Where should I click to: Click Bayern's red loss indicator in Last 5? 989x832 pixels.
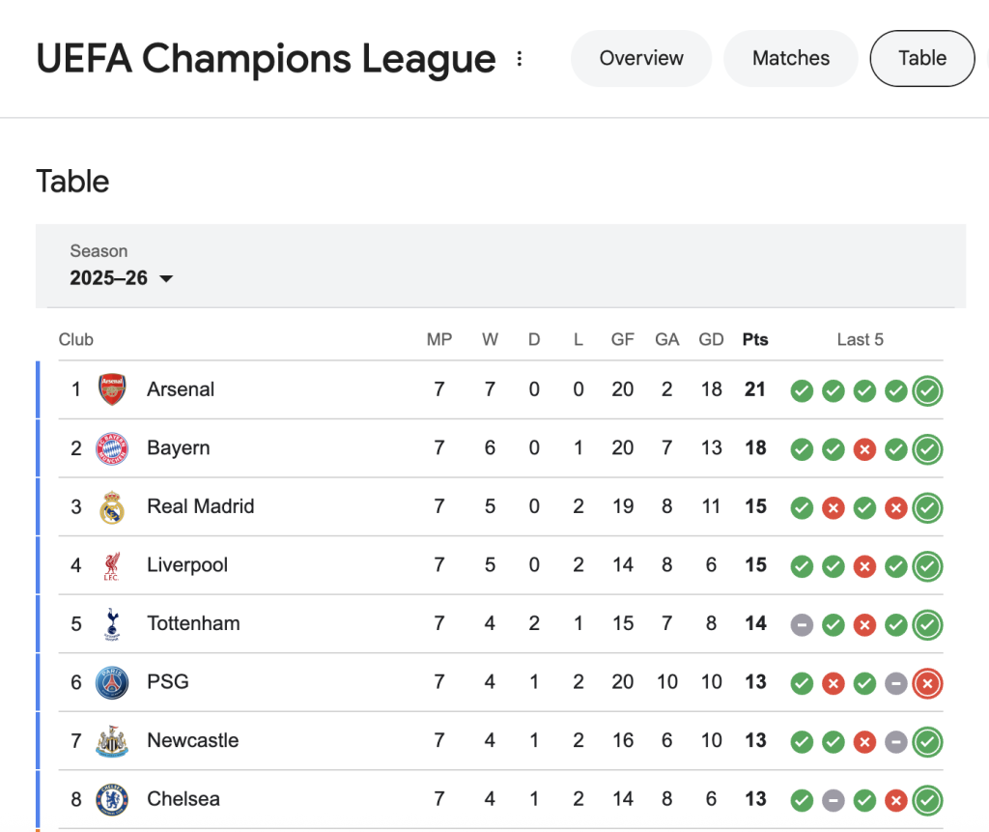click(x=864, y=449)
